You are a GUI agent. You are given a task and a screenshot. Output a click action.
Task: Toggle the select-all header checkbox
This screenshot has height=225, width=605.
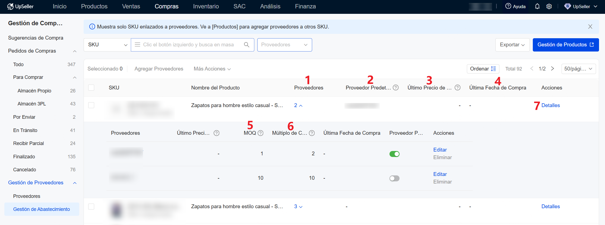[x=91, y=88]
